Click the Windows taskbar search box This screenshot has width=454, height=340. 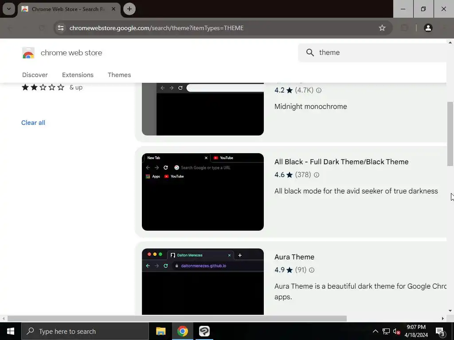pyautogui.click(x=85, y=331)
